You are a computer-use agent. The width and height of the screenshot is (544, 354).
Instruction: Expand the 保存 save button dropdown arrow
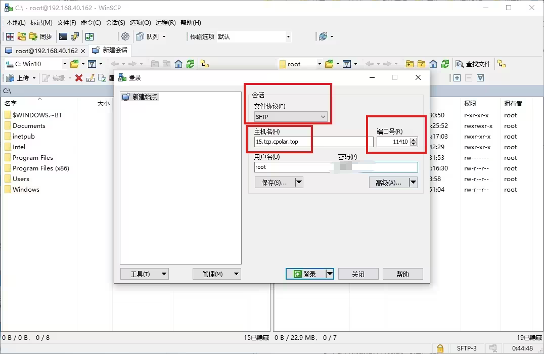(x=299, y=183)
